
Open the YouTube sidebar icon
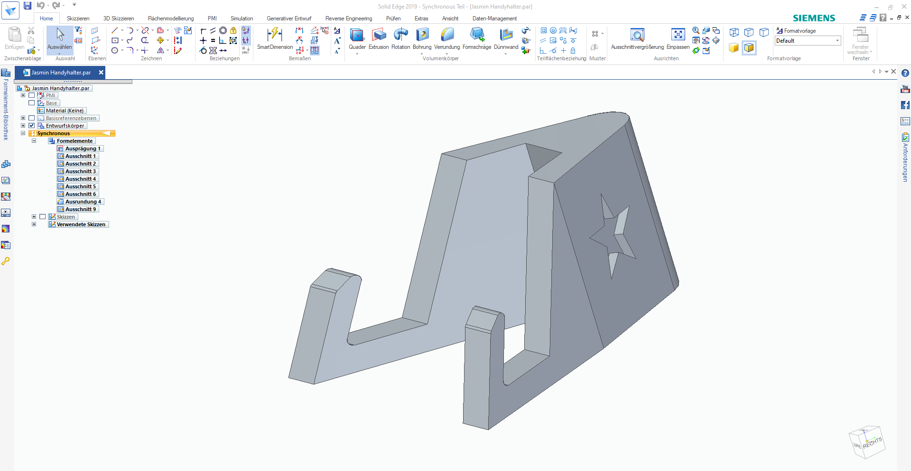[905, 89]
